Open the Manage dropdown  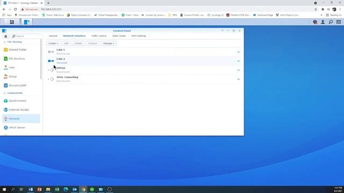coord(109,43)
